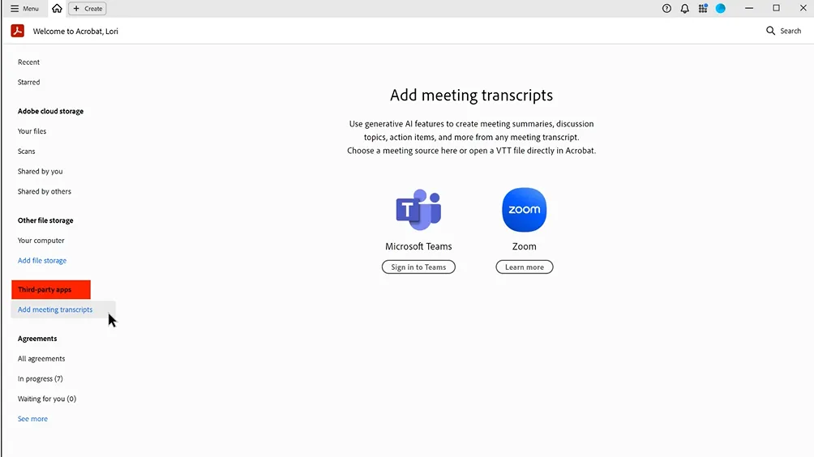Open Scans in the sidebar
Viewport: 814px width, 457px height.
tap(27, 152)
